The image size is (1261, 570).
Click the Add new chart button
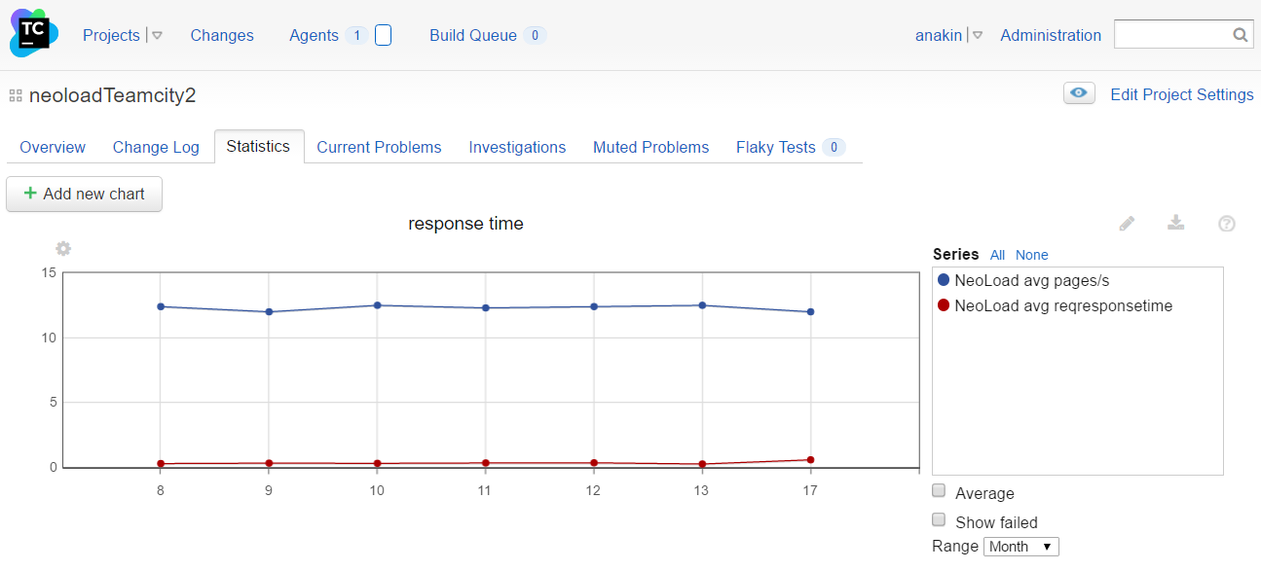tap(85, 194)
